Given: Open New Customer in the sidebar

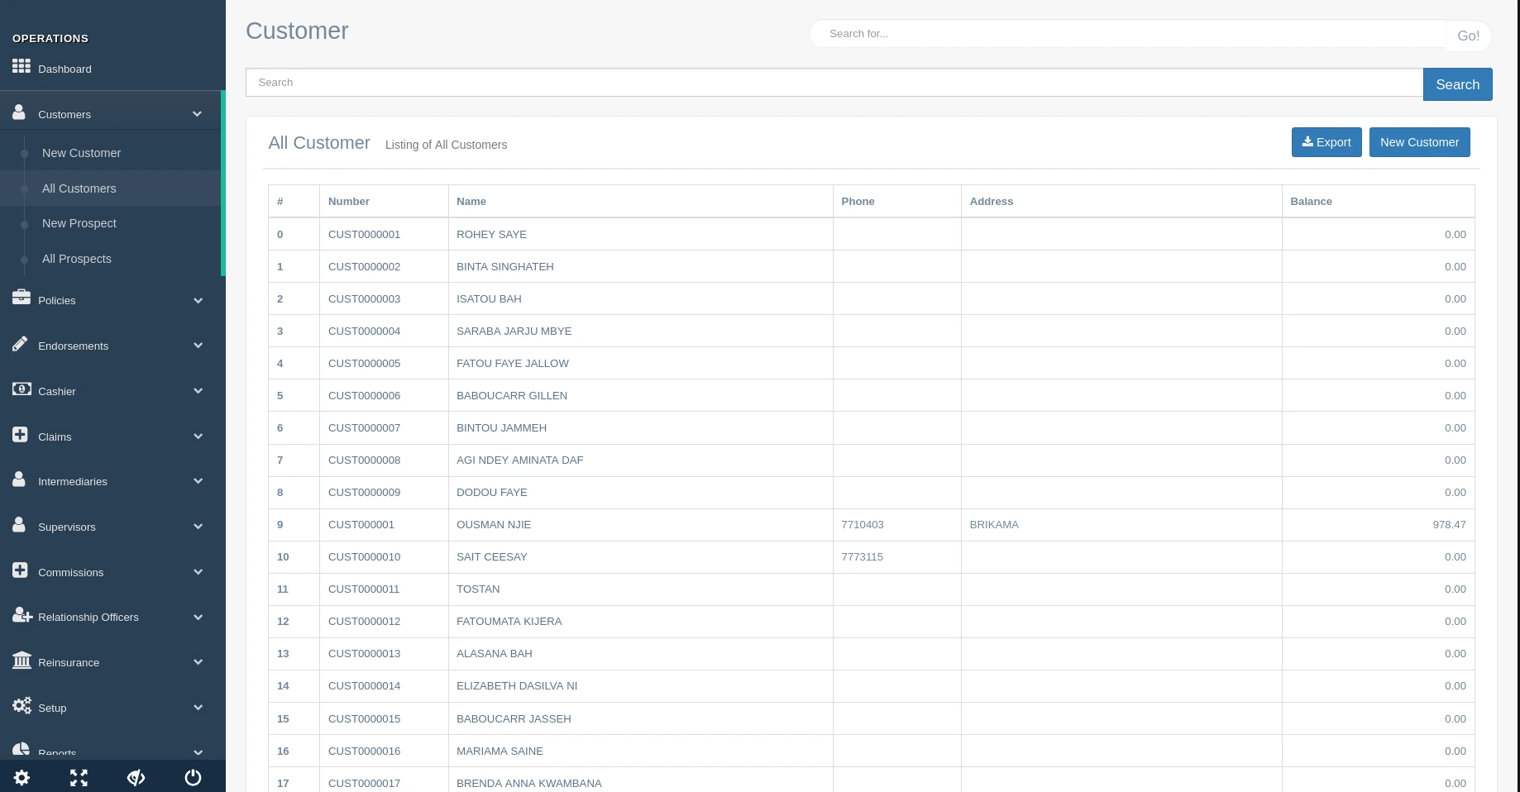Looking at the screenshot, I should click(x=81, y=153).
